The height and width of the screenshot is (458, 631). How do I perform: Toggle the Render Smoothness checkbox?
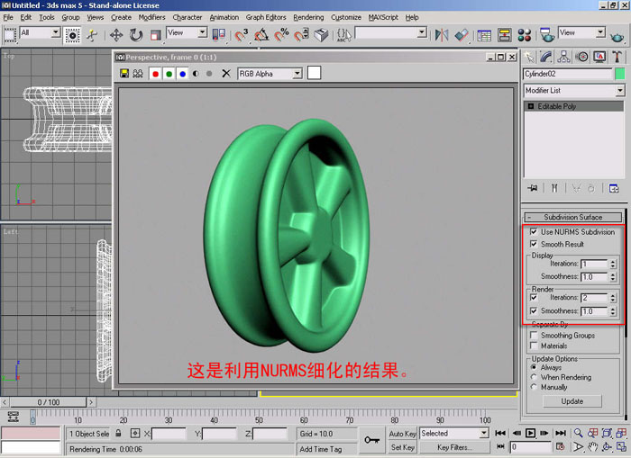tap(534, 311)
